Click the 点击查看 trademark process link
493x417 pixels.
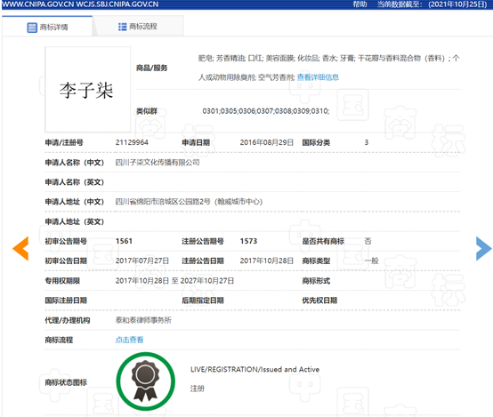129,340
